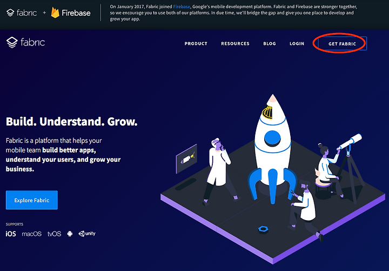The image size is (389, 271).
Task: Click the Get Fabric button
Action: (342, 43)
